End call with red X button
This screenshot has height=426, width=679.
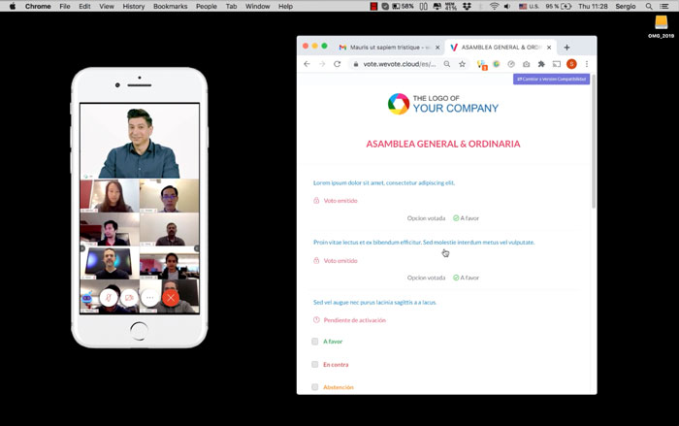pyautogui.click(x=171, y=298)
